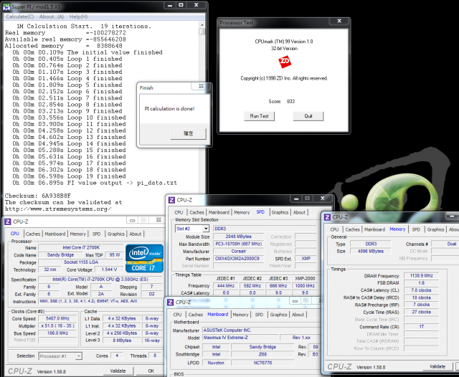The height and width of the screenshot is (377, 459).
Task: Click the Bus Speed value 106.0 MHz
Action: coord(57,333)
